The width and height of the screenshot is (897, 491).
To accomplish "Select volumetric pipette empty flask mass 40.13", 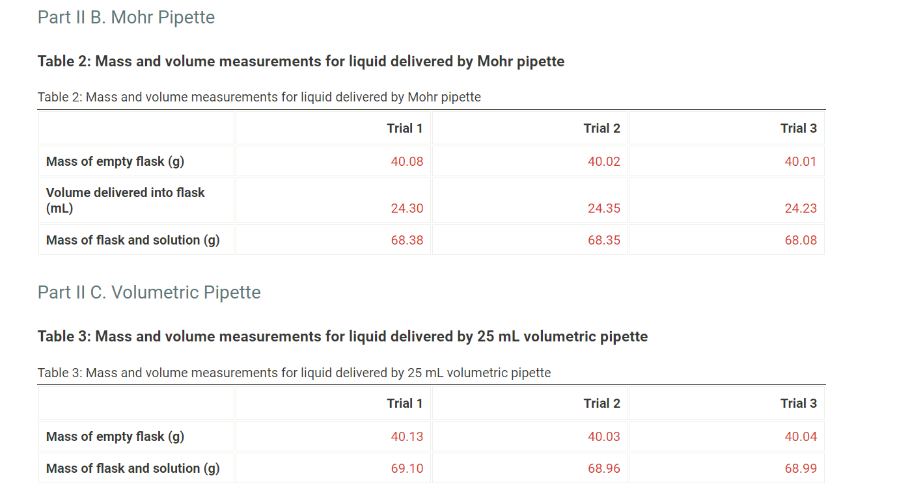I will tap(407, 436).
